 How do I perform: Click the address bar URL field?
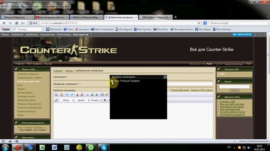(118, 23)
